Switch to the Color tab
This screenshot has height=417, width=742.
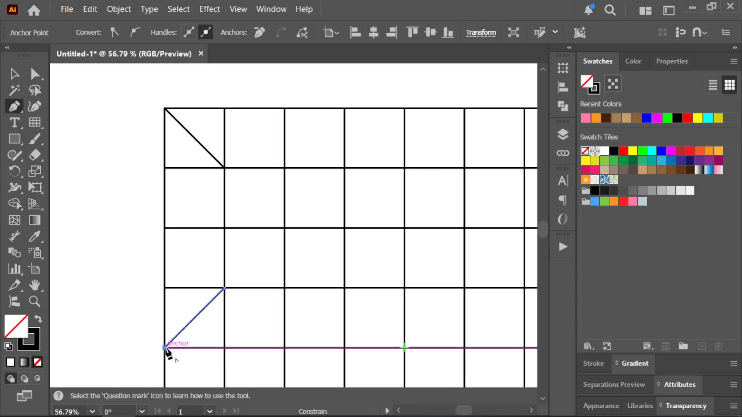(x=633, y=61)
